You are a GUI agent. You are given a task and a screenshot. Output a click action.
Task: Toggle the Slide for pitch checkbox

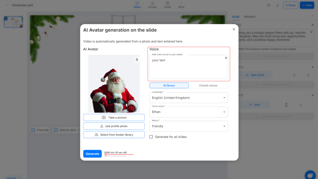tap(56, 130)
